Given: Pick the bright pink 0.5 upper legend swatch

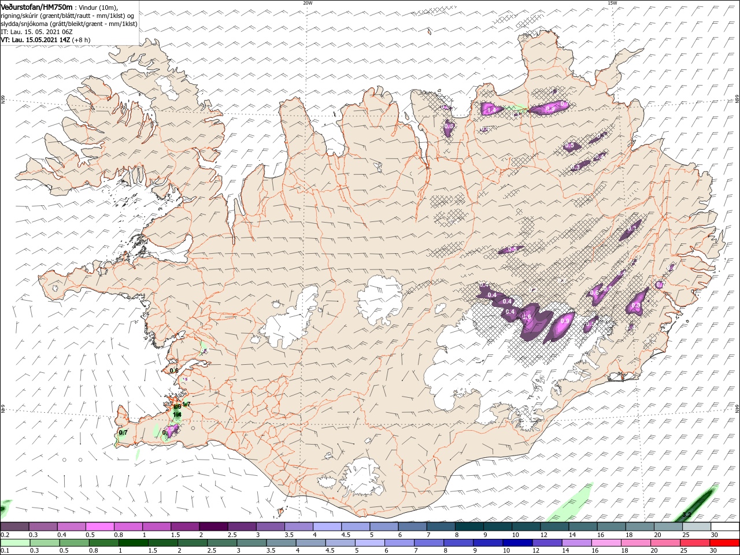Looking at the screenshot, I should tap(99, 527).
